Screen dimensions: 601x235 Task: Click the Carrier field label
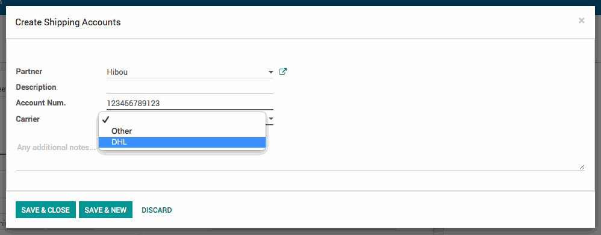pos(28,119)
